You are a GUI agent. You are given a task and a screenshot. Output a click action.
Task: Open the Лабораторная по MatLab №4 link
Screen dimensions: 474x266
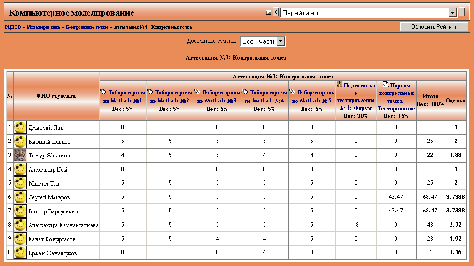[x=266, y=97]
